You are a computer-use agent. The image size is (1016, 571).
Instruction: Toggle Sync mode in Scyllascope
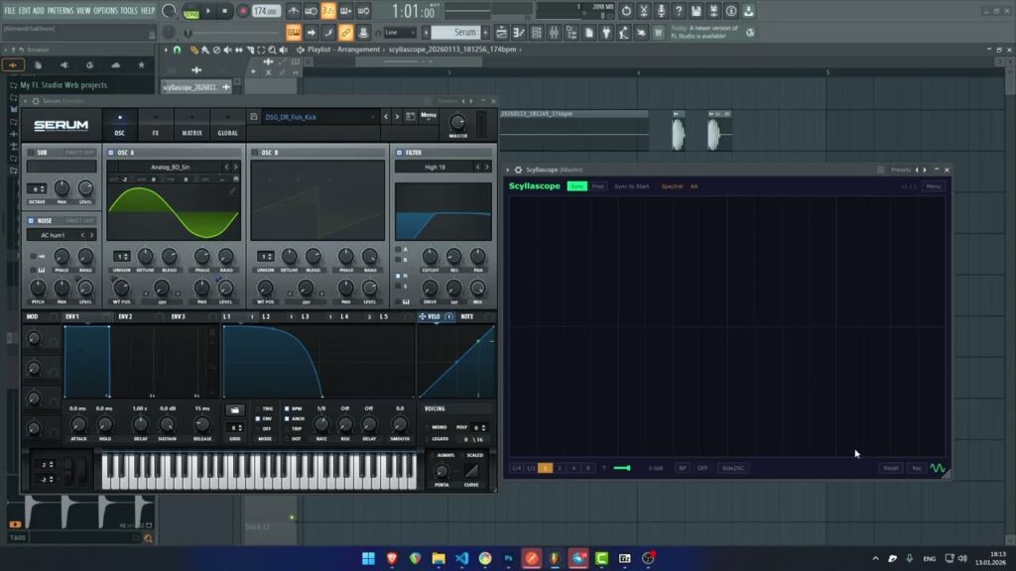[576, 186]
